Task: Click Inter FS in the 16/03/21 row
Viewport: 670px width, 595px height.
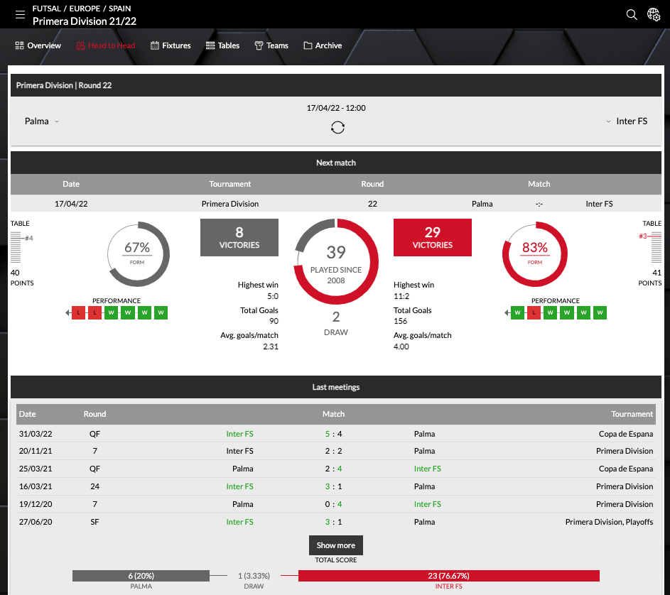Action: point(239,486)
